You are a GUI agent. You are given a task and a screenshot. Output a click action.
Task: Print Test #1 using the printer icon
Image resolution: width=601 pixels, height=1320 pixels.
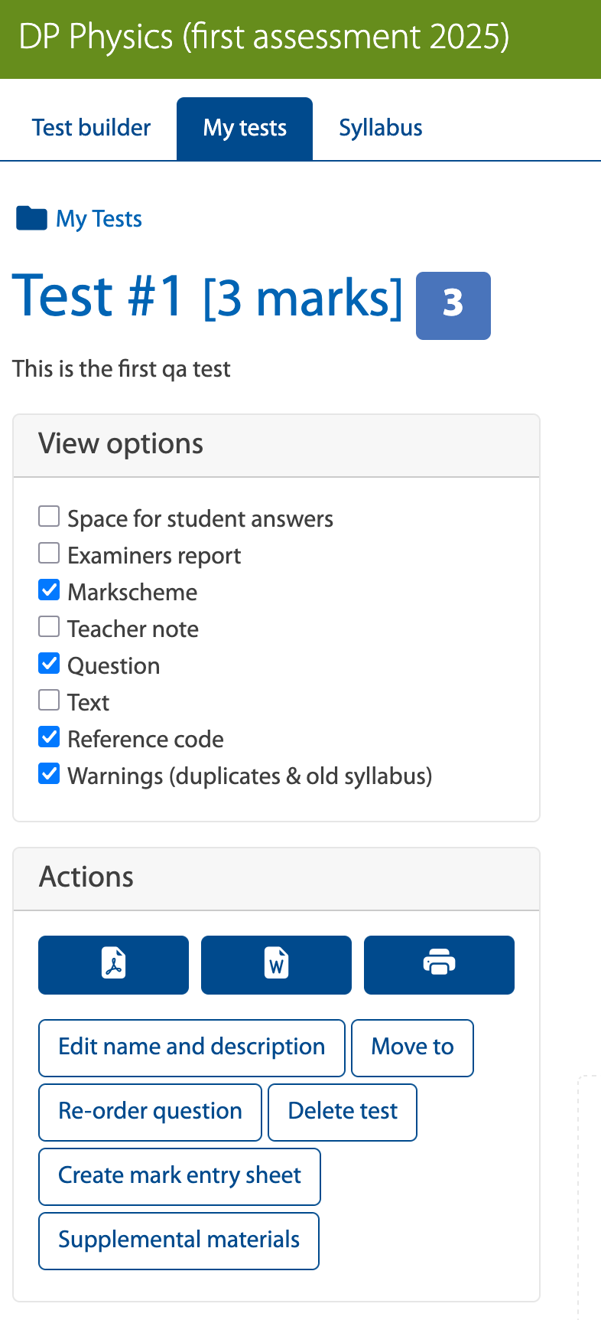tap(439, 965)
